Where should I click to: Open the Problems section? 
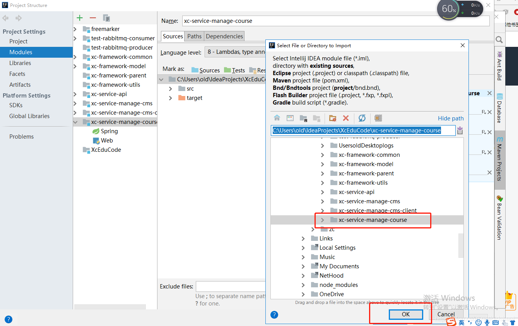[22, 137]
